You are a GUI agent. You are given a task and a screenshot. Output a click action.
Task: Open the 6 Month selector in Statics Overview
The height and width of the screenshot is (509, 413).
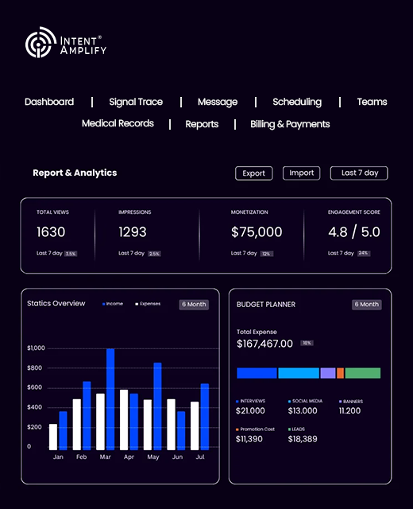(194, 305)
